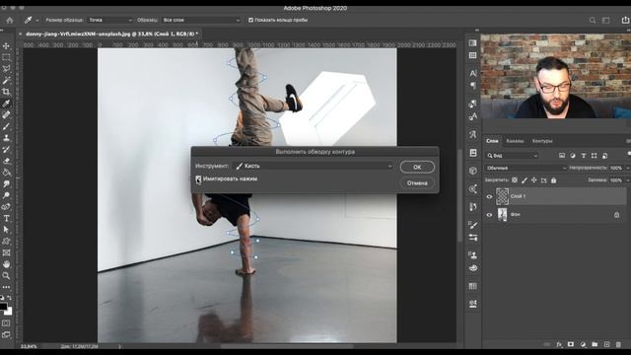Open the workspace switcher icon
Screen dimensions: 631x355
(x=605, y=20)
